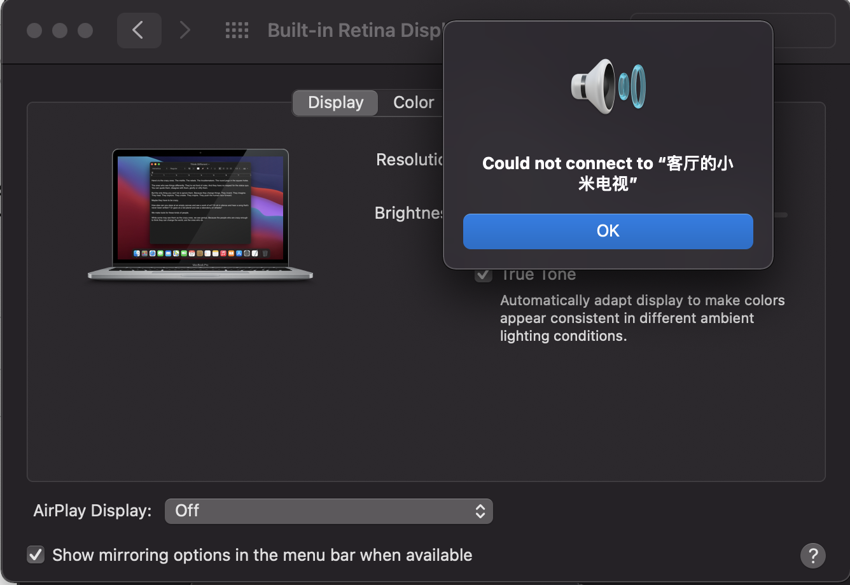The image size is (850, 585).
Task: Open help with the question mark button
Action: pos(812,555)
